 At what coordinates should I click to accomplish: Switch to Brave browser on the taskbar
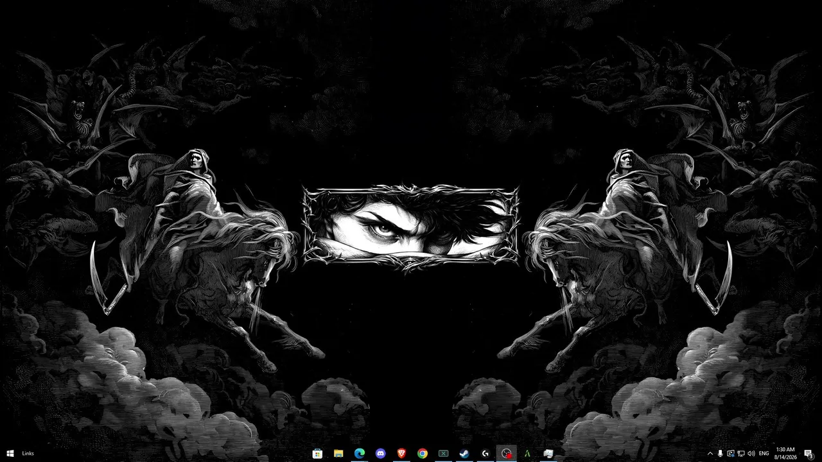click(401, 454)
